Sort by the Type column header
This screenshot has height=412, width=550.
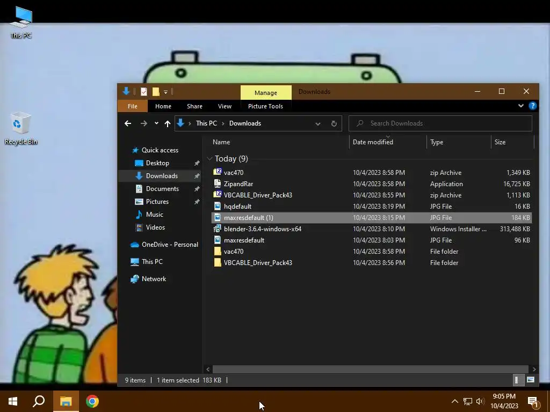click(437, 142)
